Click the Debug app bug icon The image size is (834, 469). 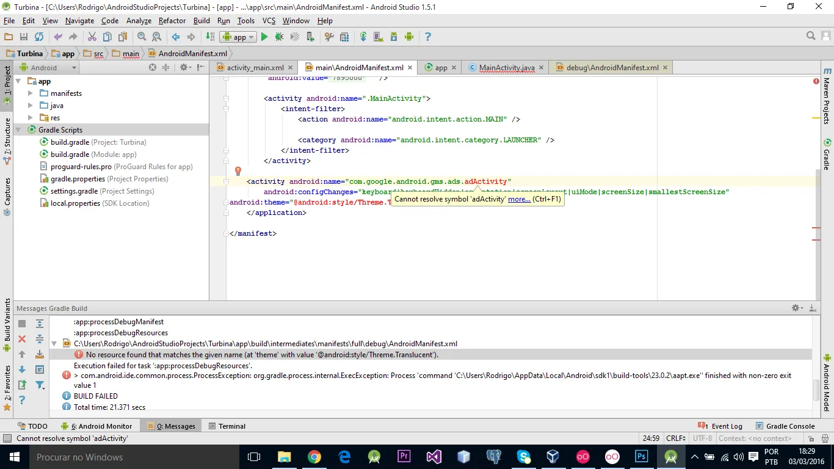(x=279, y=37)
